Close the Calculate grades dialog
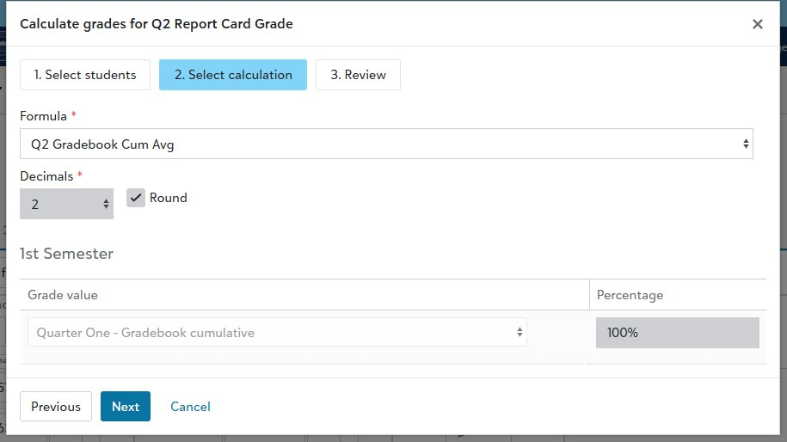This screenshot has height=442, width=787. (757, 24)
